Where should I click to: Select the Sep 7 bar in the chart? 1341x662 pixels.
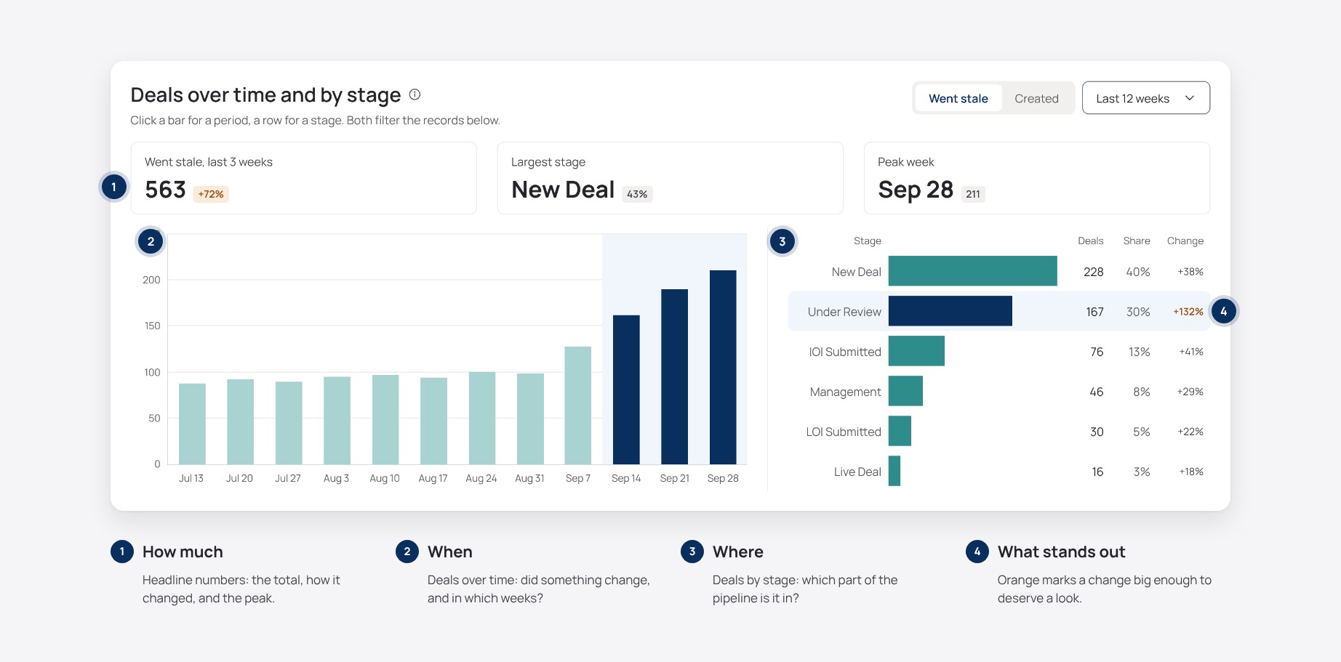tap(578, 405)
